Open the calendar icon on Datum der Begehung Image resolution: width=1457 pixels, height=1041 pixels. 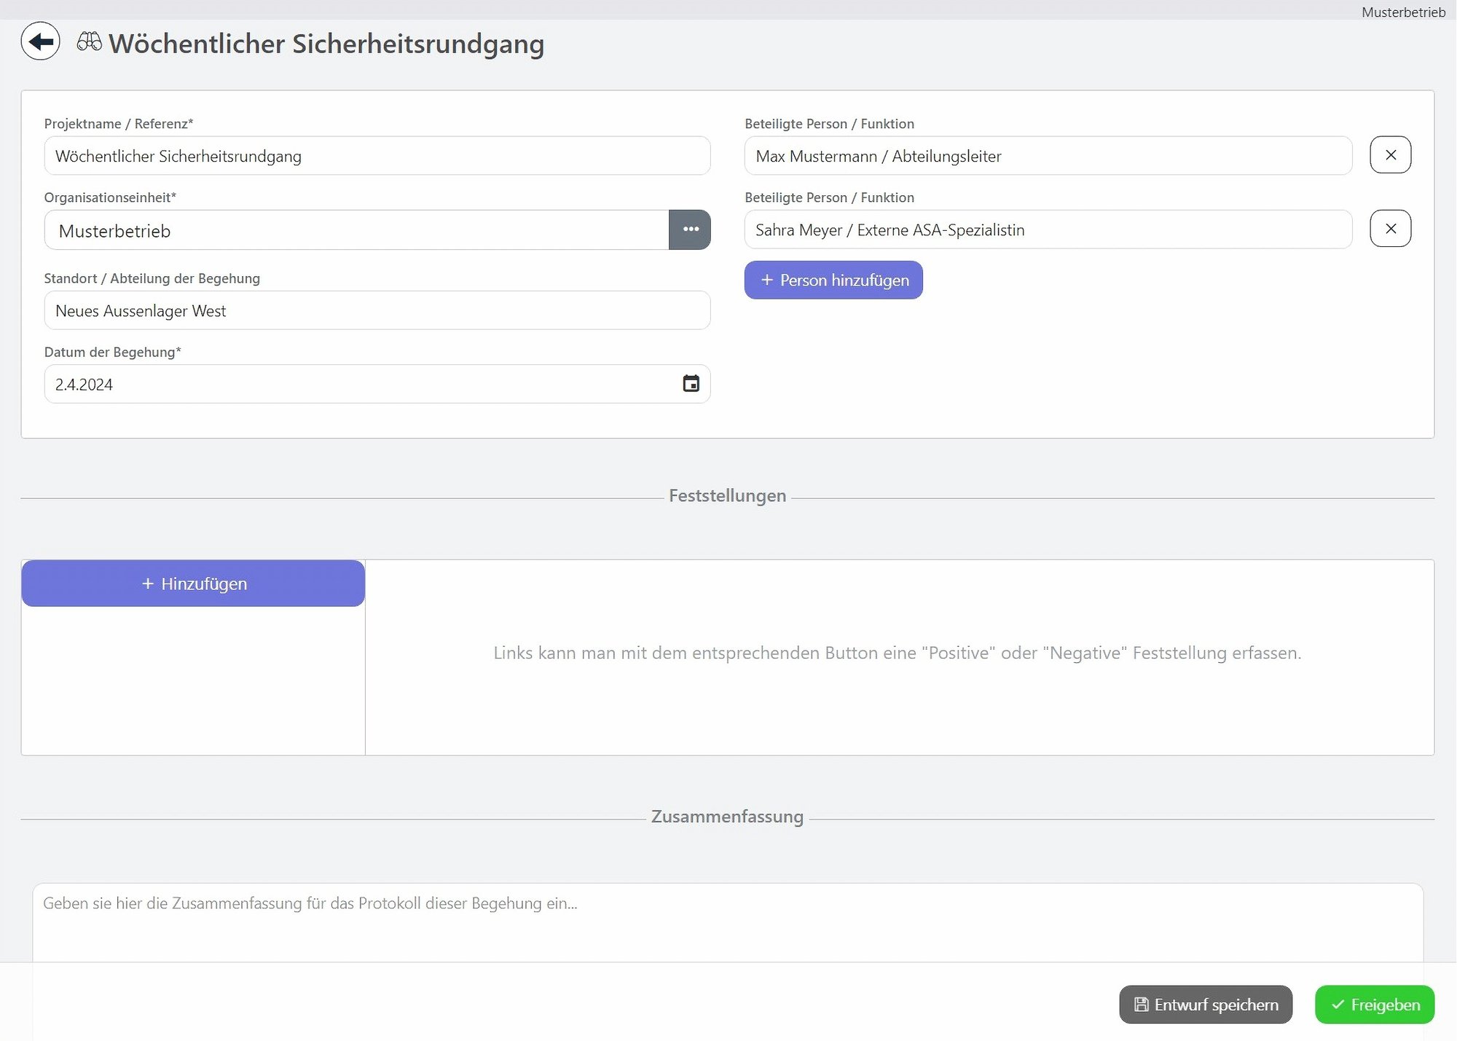(x=691, y=384)
